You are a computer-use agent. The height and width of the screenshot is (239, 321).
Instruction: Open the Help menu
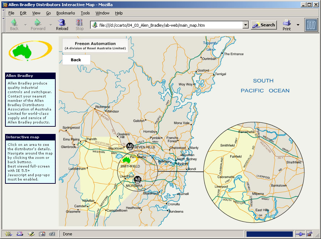[x=119, y=13]
